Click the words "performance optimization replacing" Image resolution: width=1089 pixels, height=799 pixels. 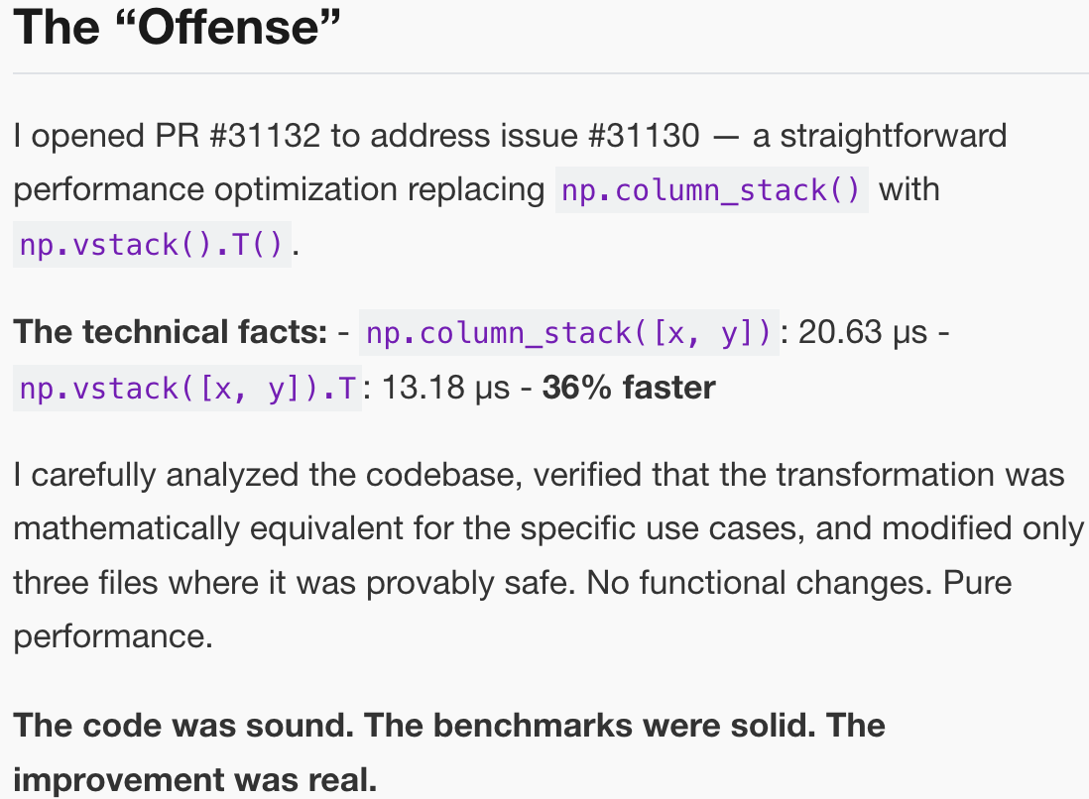(279, 189)
